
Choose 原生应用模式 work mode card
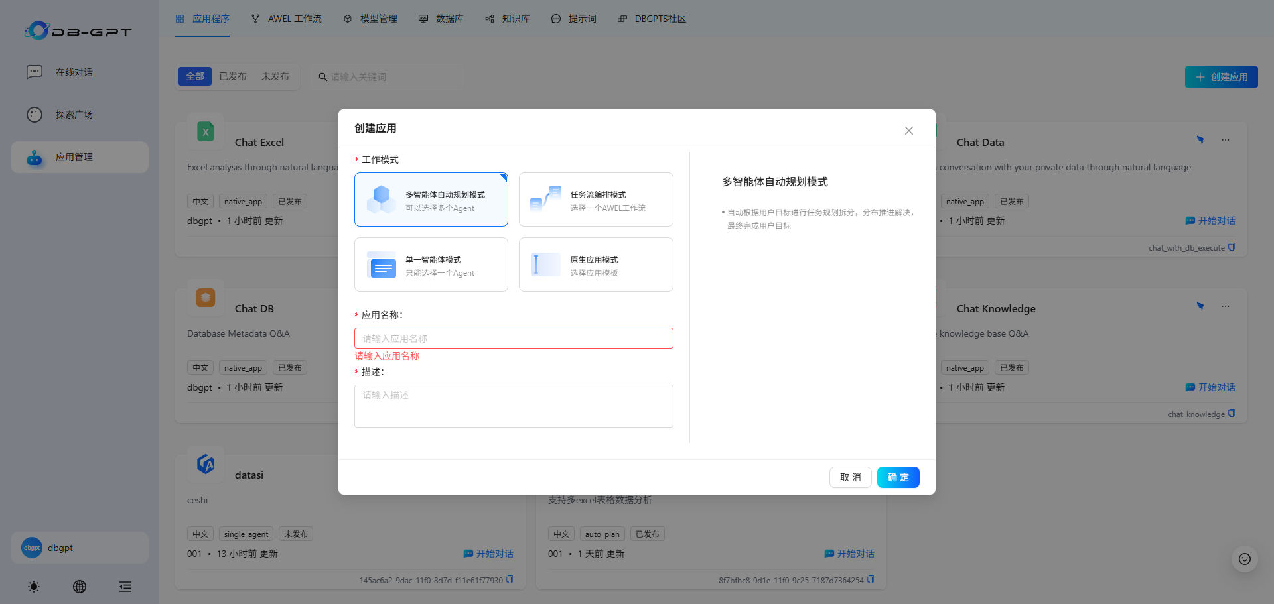[x=596, y=265]
